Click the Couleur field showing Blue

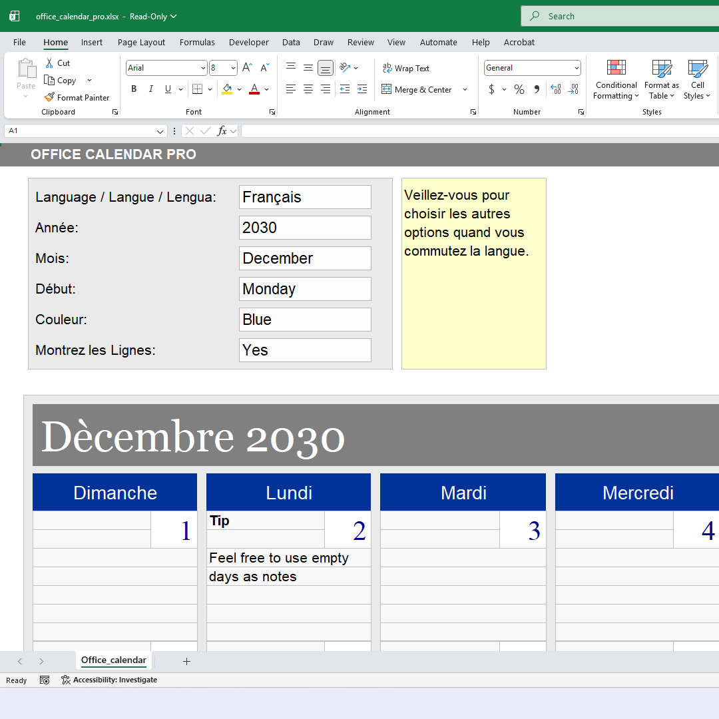(x=305, y=320)
